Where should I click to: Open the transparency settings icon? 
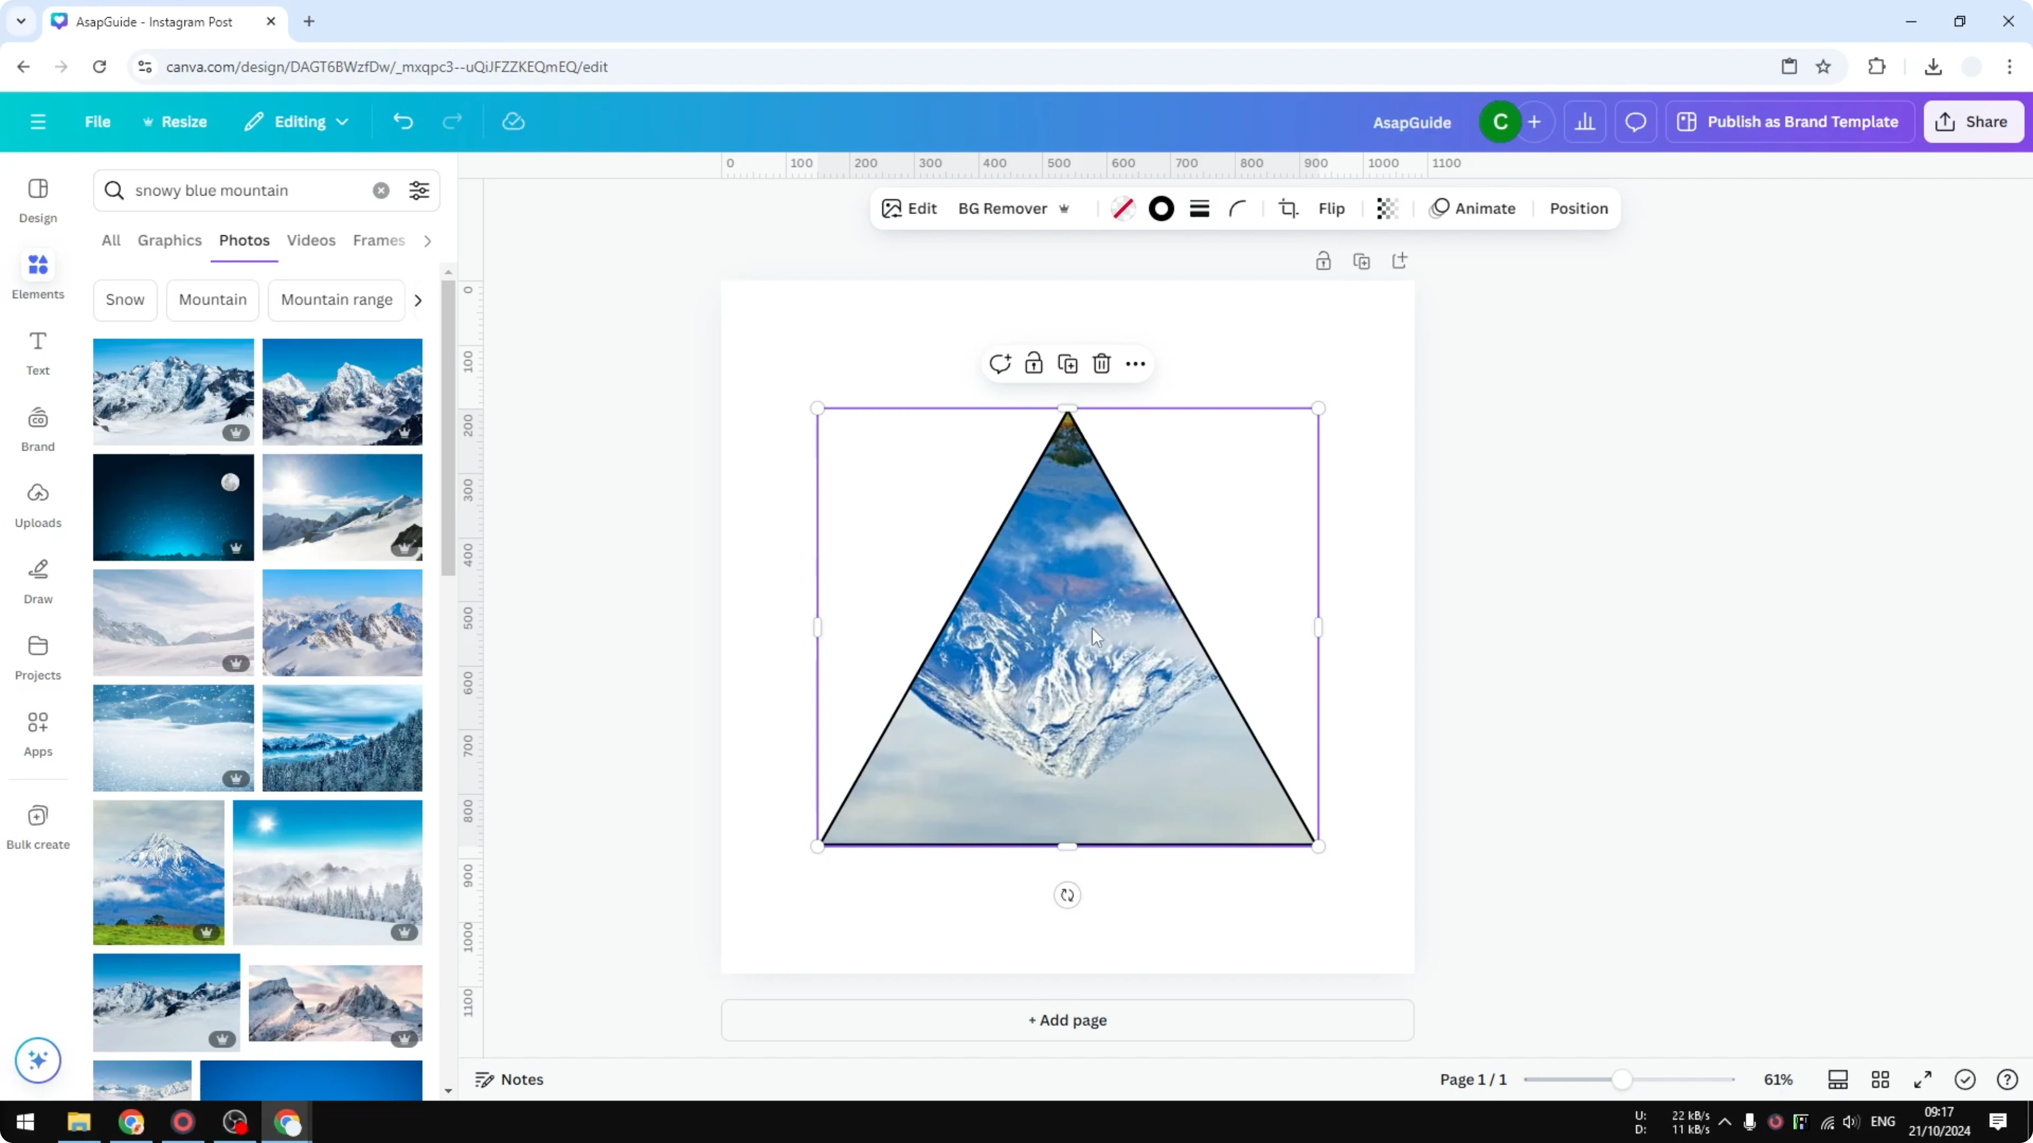(x=1387, y=208)
